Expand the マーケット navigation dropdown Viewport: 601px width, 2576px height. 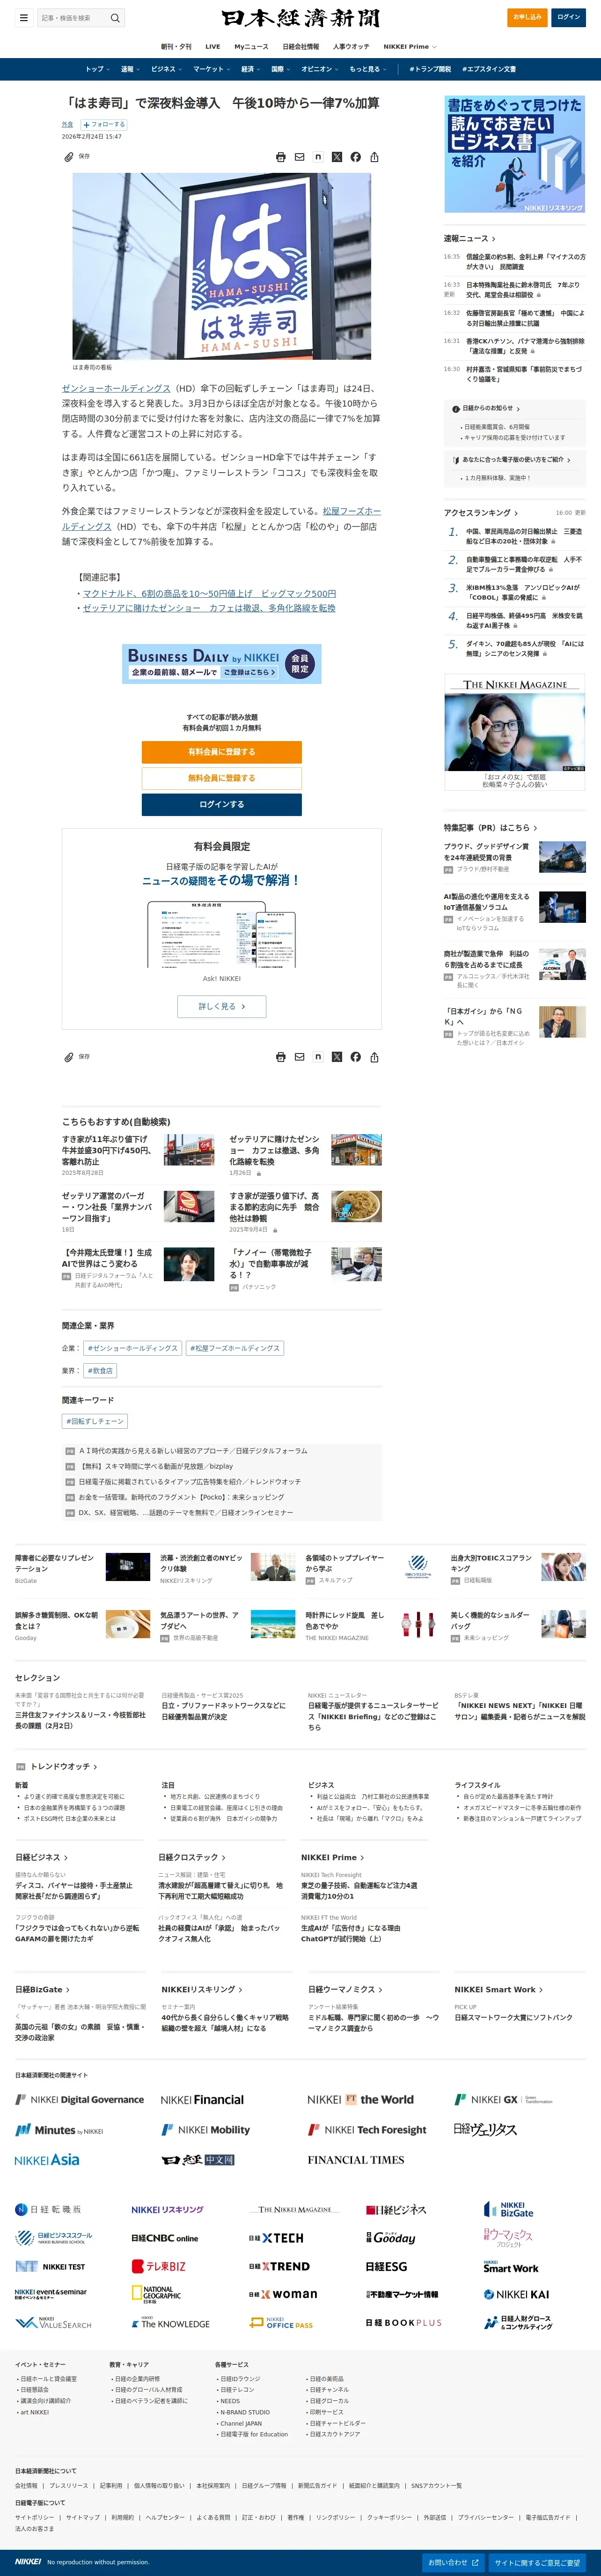coord(212,69)
